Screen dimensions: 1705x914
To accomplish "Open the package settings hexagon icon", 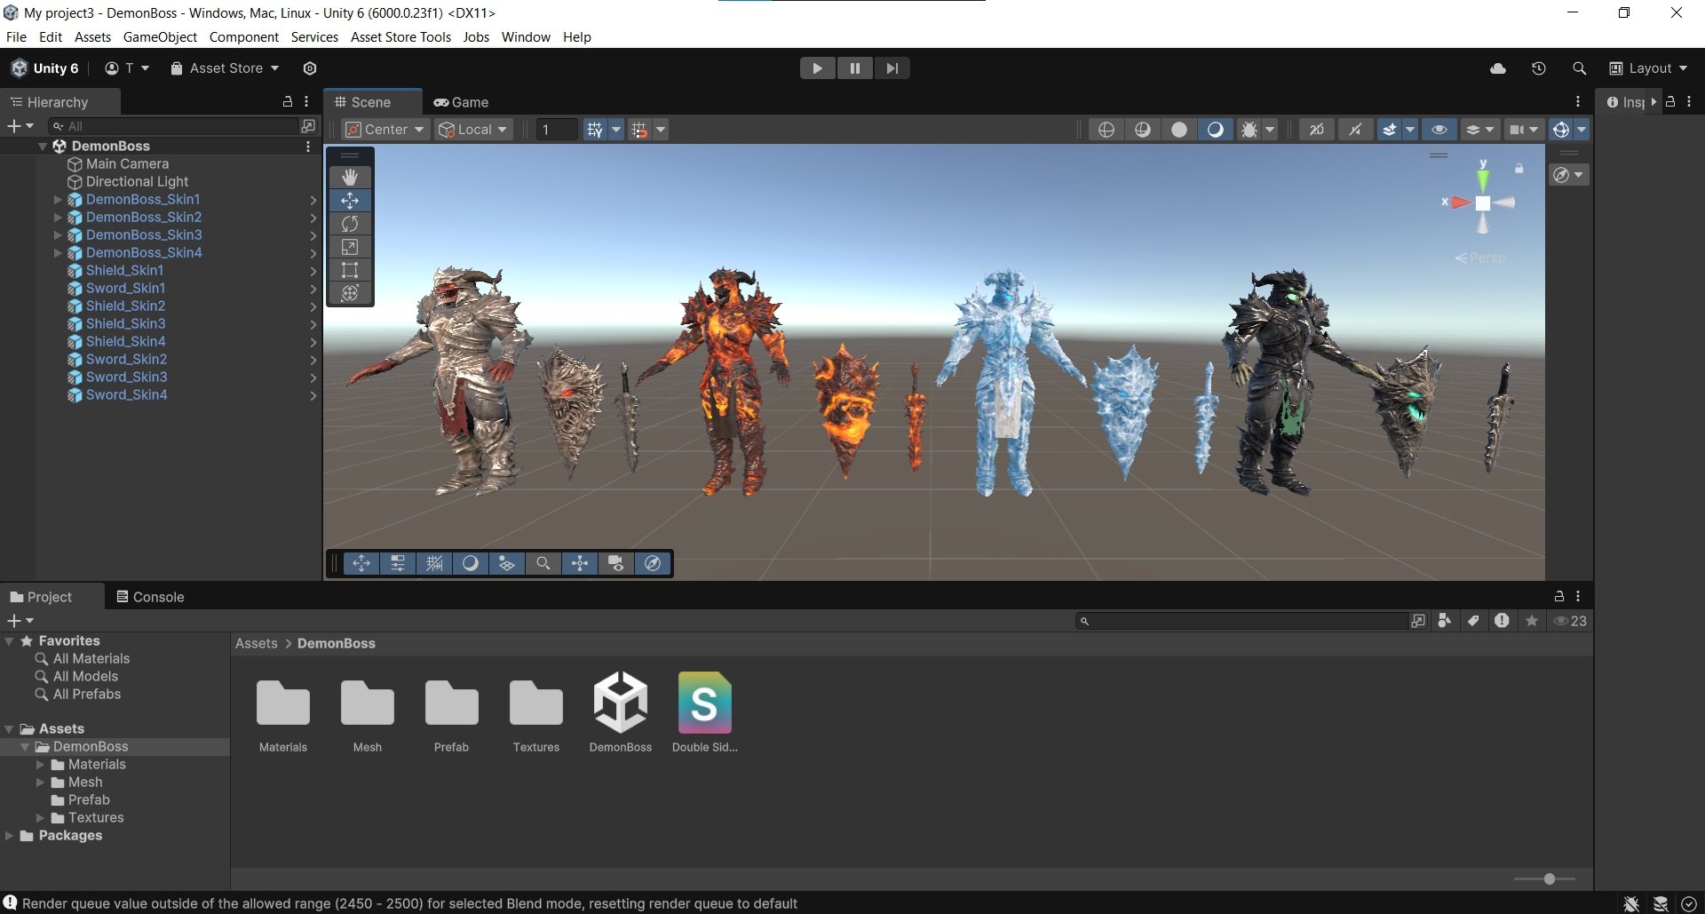I will [310, 68].
